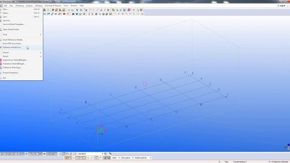
Task: Expand the Import submenu
Action: coord(21,53)
